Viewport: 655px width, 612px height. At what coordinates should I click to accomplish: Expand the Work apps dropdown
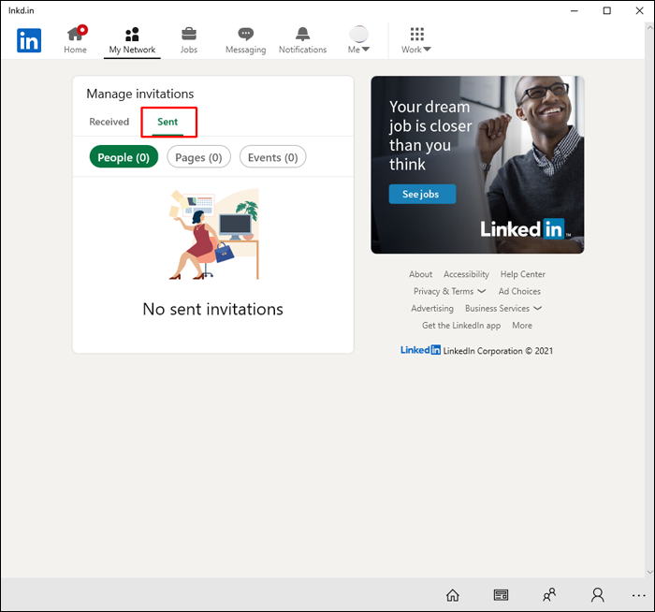click(x=416, y=39)
